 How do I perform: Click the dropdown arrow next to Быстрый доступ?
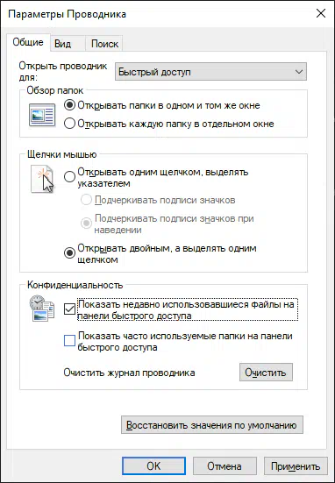click(x=299, y=72)
